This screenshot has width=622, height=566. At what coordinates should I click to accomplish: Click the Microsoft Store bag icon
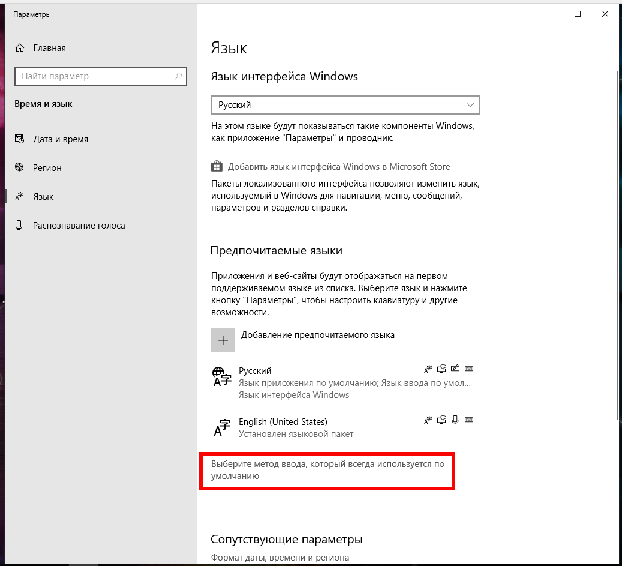click(x=217, y=166)
